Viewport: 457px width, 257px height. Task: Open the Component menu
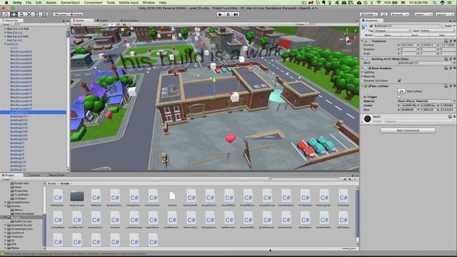93,3
